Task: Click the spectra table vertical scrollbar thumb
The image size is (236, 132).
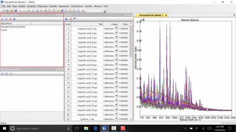Action: [x=131, y=41]
